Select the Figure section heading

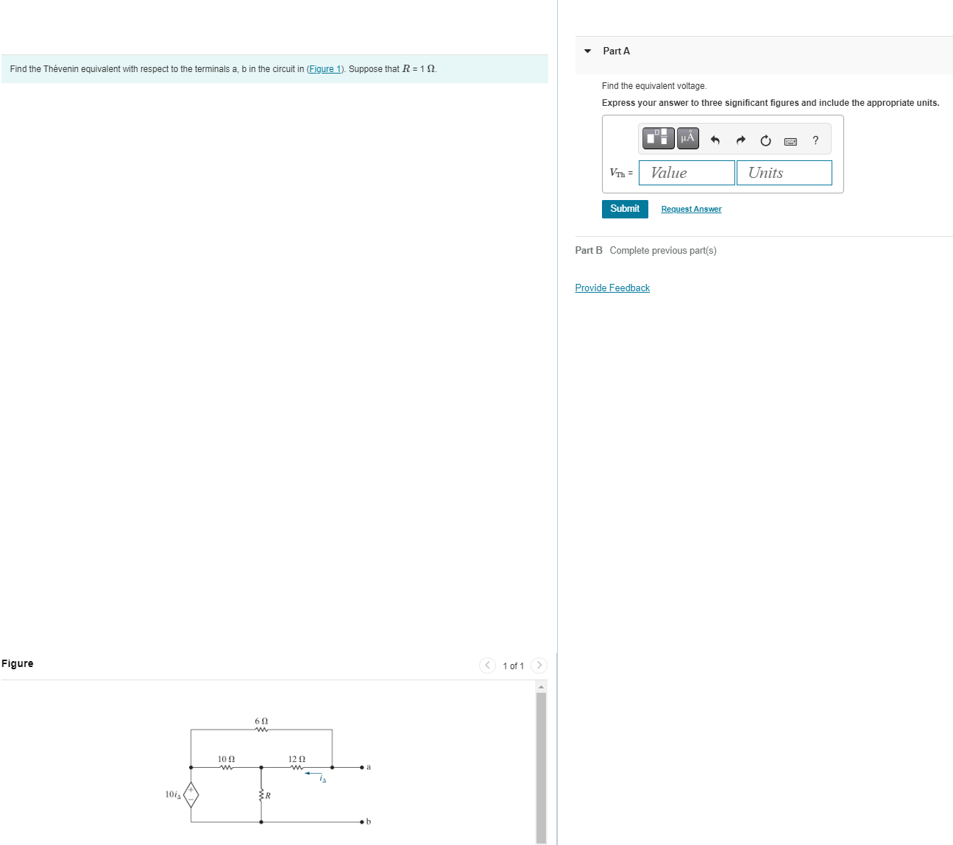point(17,663)
